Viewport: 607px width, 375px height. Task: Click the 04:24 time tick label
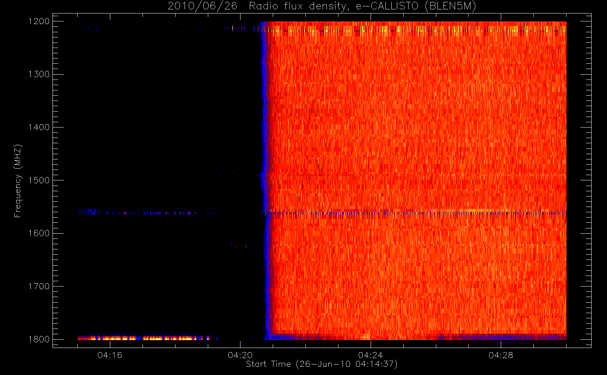coord(370,355)
